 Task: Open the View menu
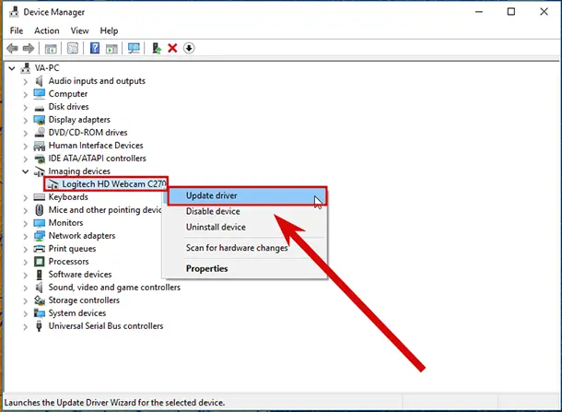[79, 30]
